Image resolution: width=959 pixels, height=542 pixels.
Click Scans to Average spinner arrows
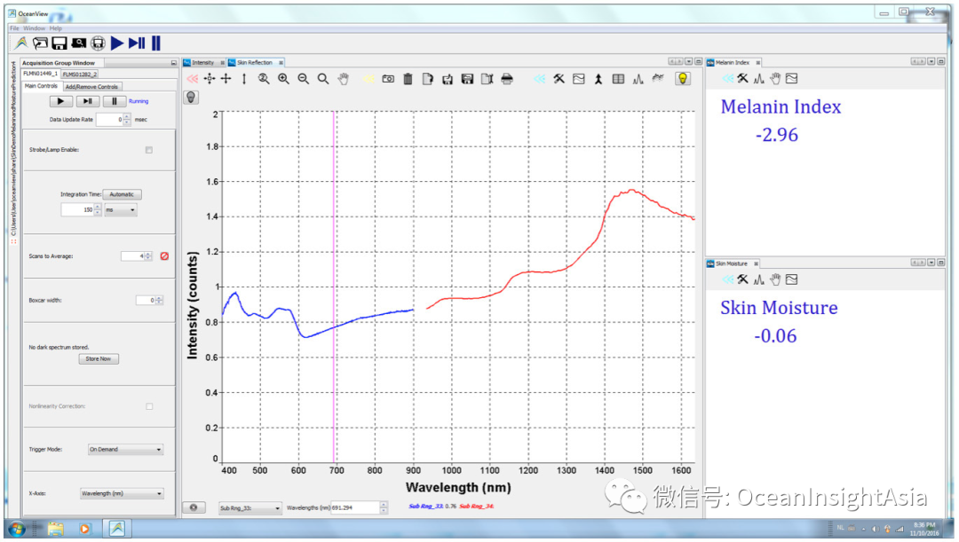tap(148, 256)
